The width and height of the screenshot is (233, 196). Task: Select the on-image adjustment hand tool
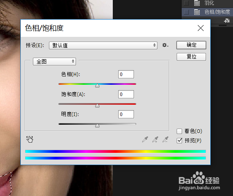(30, 139)
